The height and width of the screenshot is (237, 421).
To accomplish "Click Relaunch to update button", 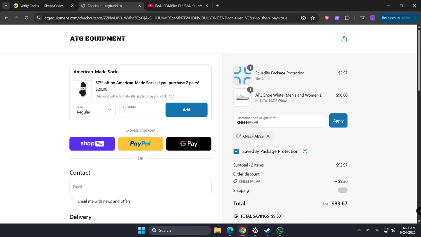I will (396, 18).
